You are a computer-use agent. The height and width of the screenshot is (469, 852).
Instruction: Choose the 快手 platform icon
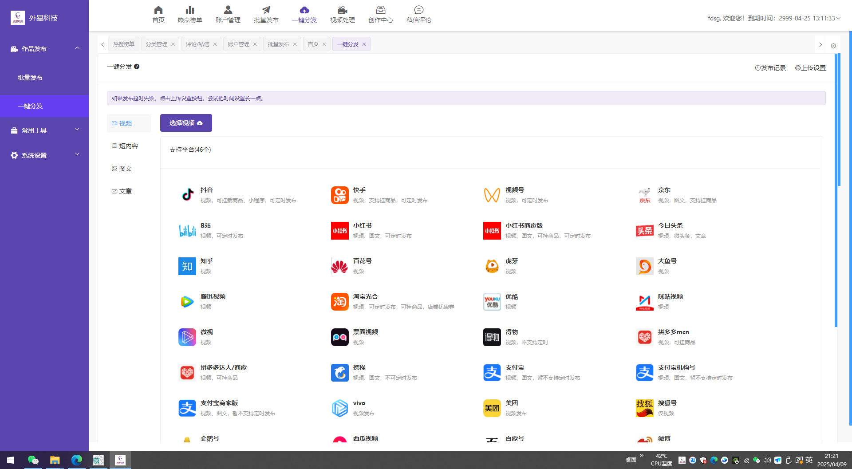[339, 195]
